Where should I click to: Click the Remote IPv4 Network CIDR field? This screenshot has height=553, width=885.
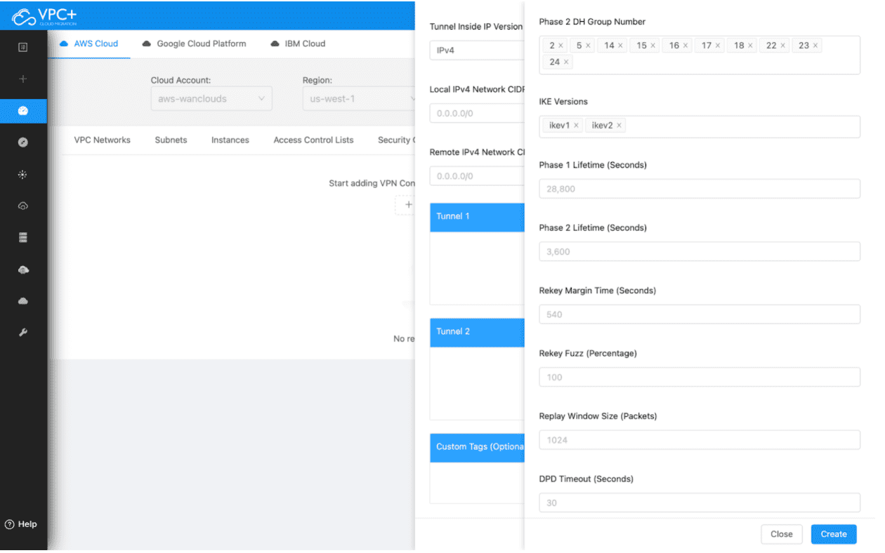[477, 176]
